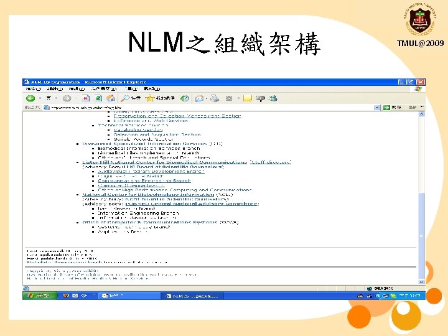This screenshot has height=336, width=448.
Task: Click the first system tray icon
Action: [360, 296]
